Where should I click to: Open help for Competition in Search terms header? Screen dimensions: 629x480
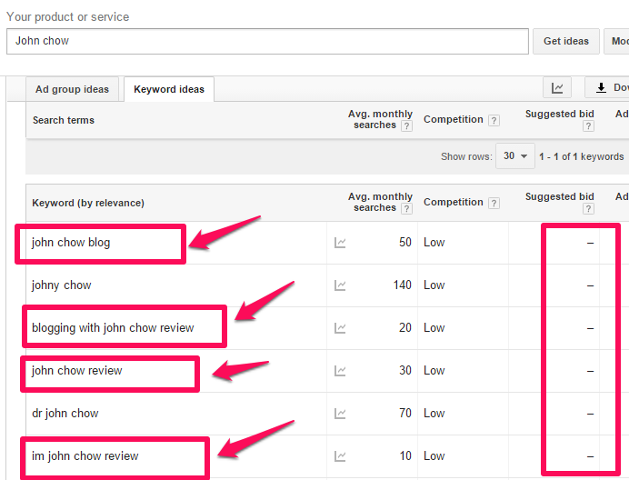click(x=494, y=120)
